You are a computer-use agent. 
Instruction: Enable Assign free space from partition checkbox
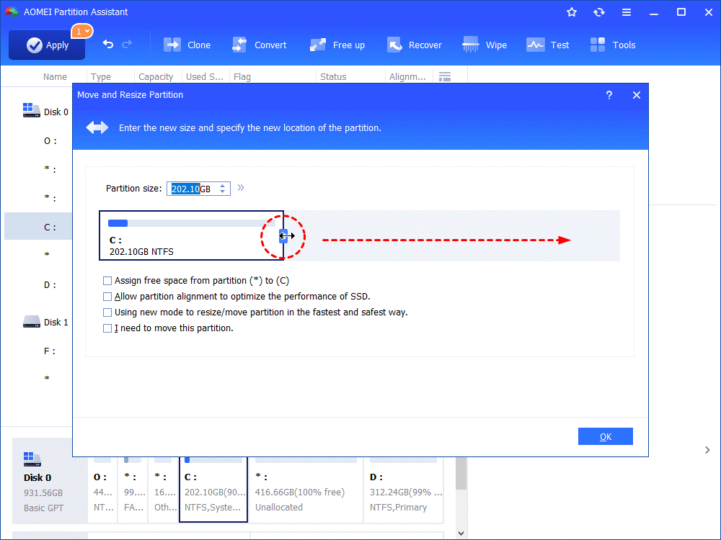[107, 281]
